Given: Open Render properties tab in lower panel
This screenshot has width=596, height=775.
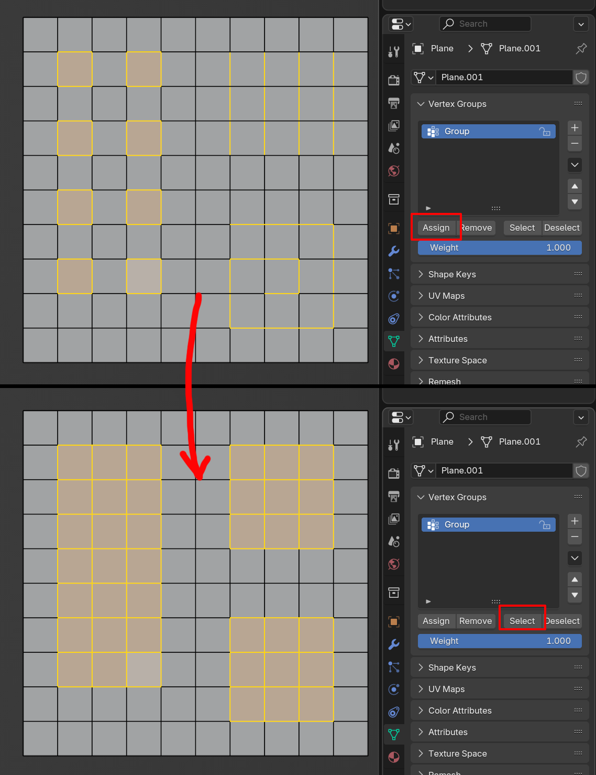Looking at the screenshot, I should pyautogui.click(x=394, y=473).
